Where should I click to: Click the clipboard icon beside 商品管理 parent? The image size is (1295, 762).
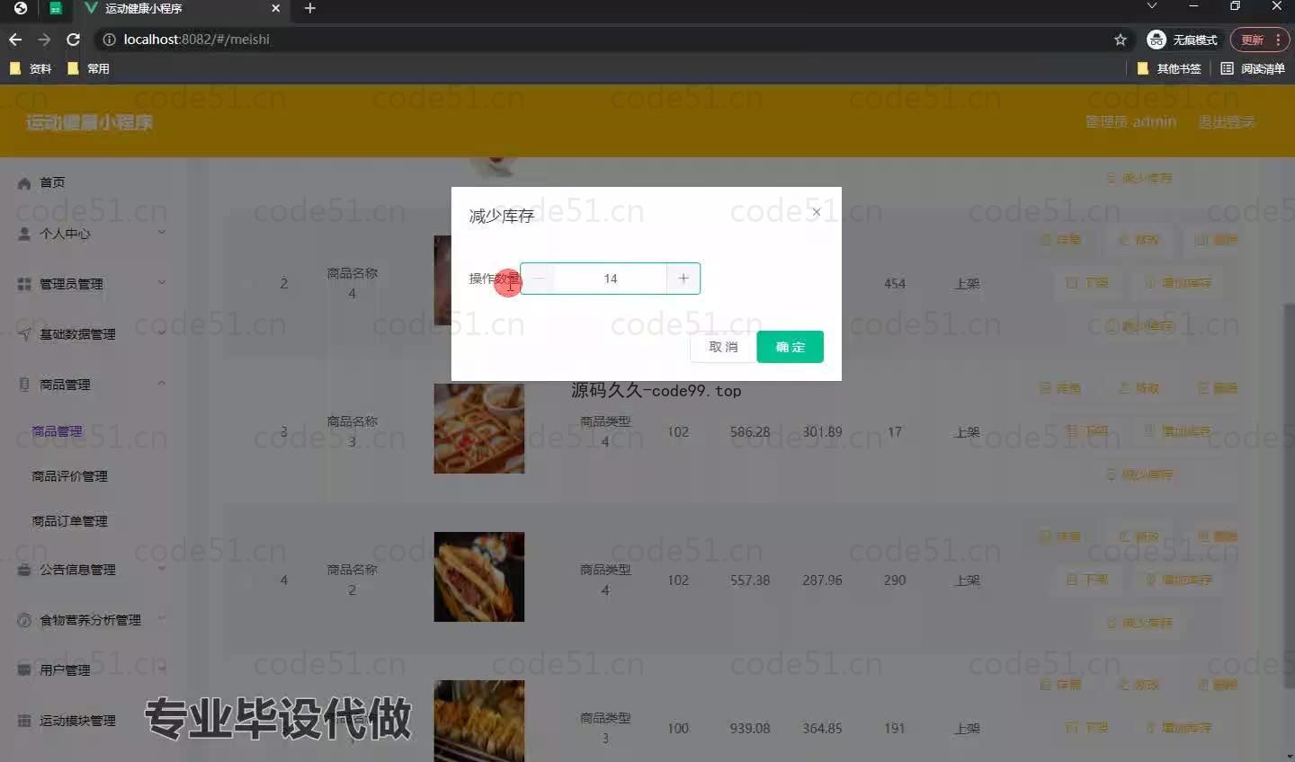coord(24,385)
